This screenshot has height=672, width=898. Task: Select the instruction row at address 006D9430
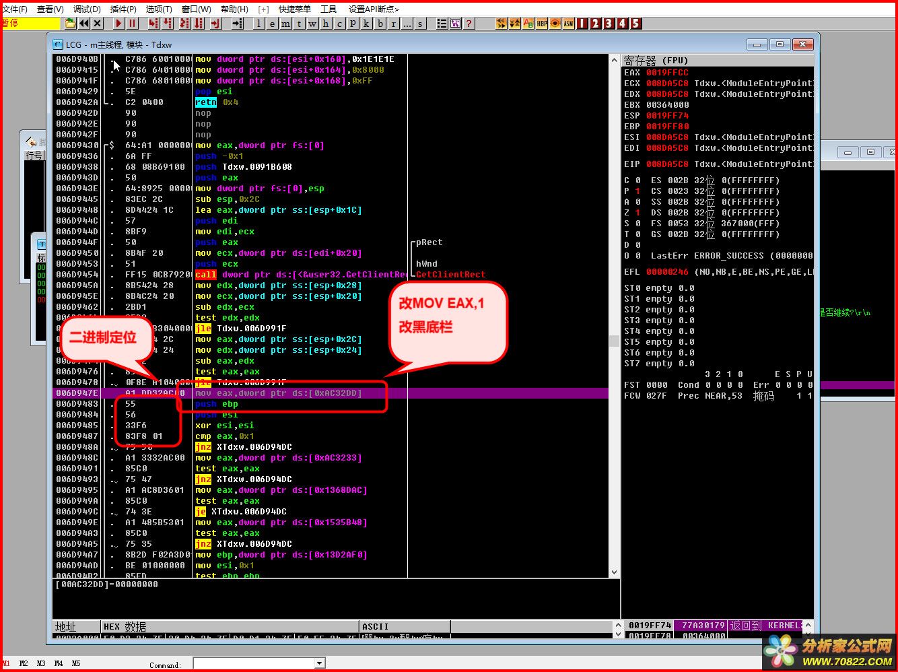(331, 145)
